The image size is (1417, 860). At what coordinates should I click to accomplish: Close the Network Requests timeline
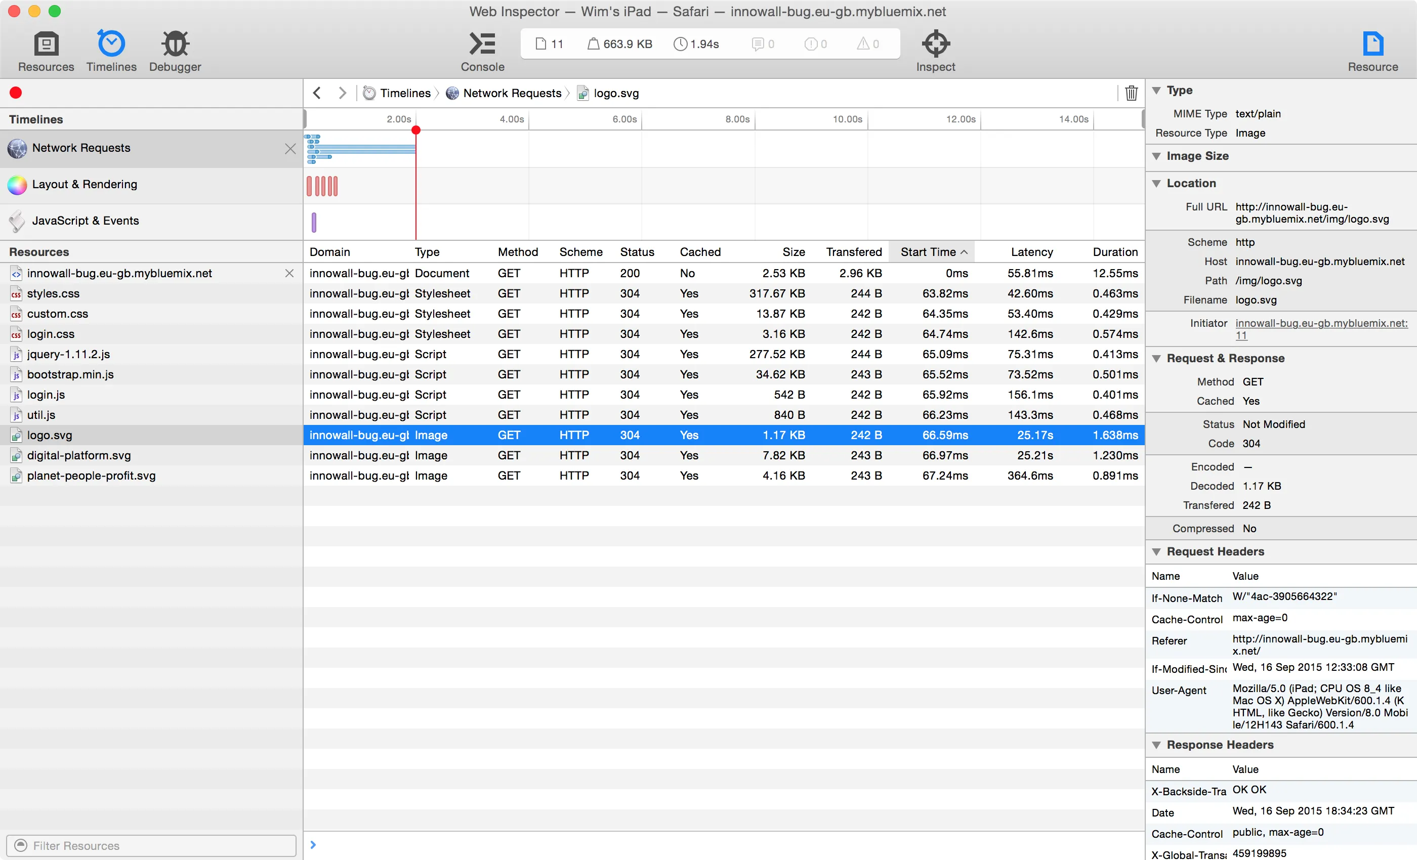(290, 149)
